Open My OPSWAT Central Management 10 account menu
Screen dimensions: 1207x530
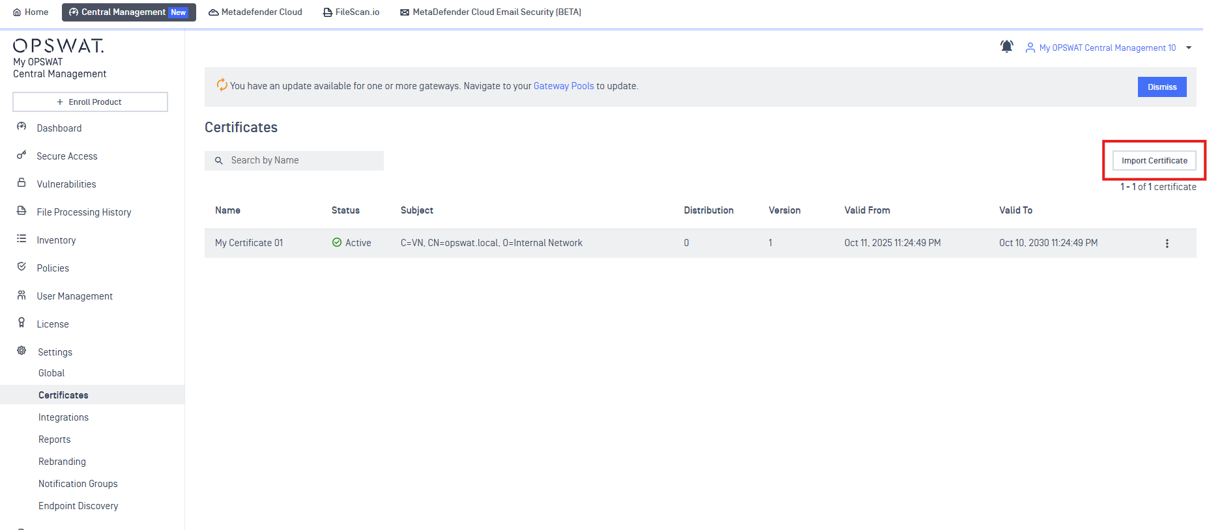(1107, 48)
